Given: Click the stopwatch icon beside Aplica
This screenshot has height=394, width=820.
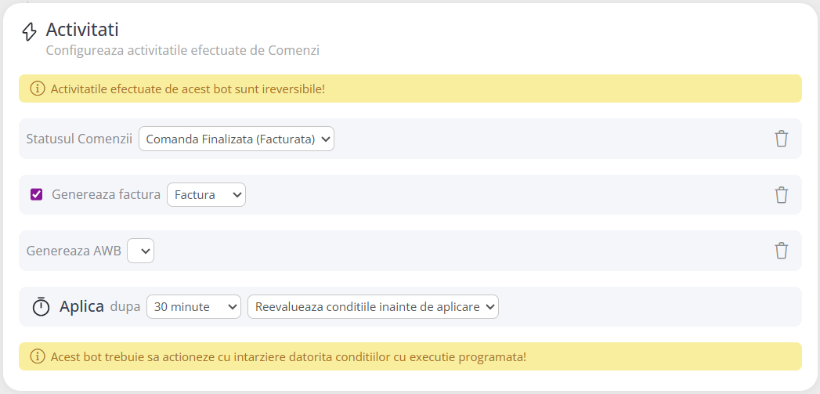Looking at the screenshot, I should 41,307.
